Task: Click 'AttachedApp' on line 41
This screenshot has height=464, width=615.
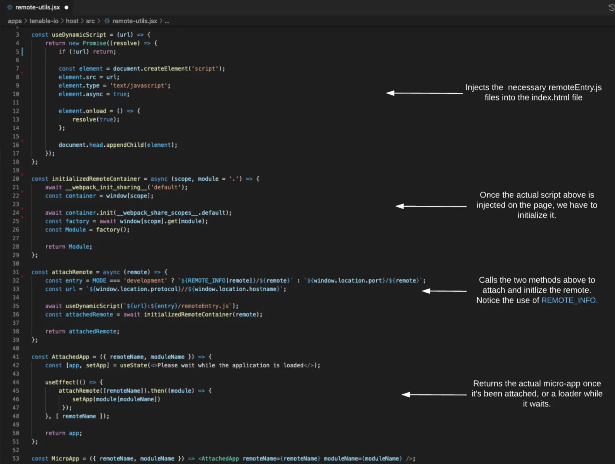Action: pyautogui.click(x=70, y=357)
